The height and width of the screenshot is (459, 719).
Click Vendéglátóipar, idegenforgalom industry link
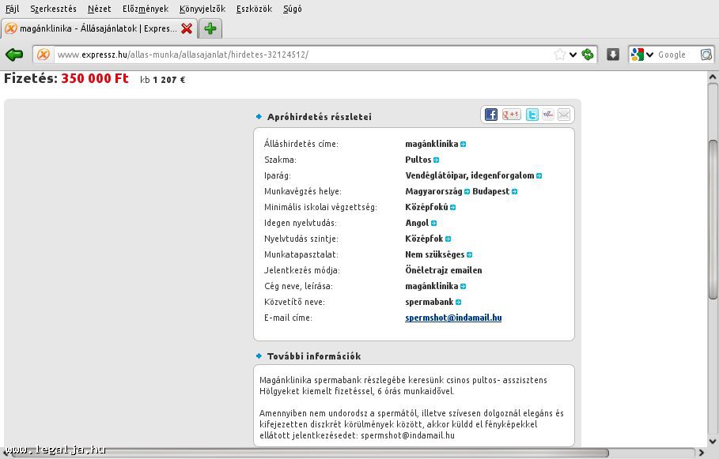pos(470,175)
